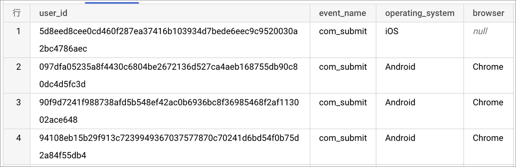Viewport: 516px width, 167px height.
Task: Click the Chrome cell in row 2
Action: pyautogui.click(x=488, y=67)
